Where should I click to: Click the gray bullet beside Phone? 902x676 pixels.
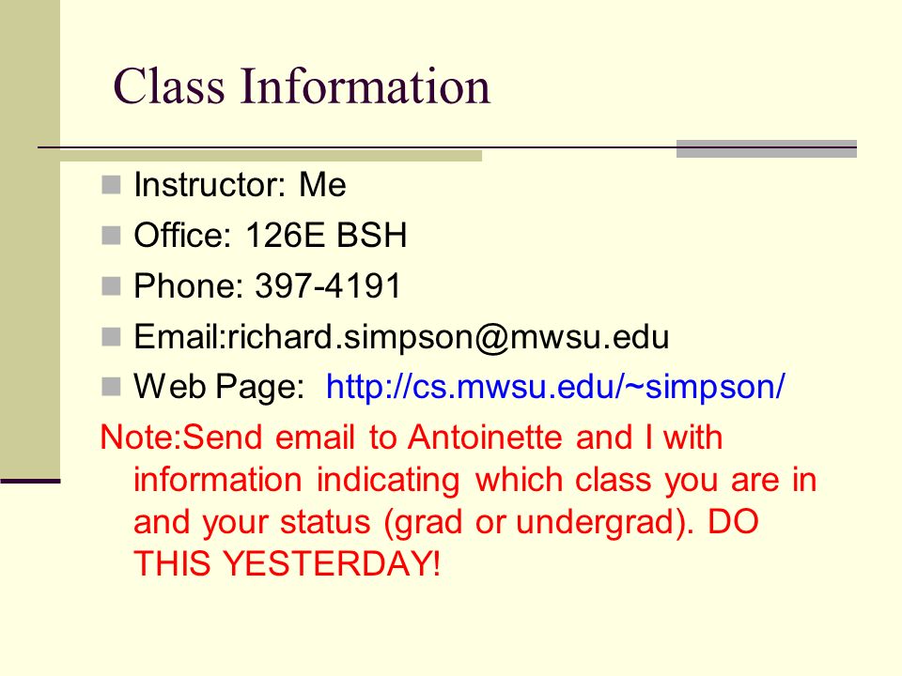pyautogui.click(x=111, y=286)
